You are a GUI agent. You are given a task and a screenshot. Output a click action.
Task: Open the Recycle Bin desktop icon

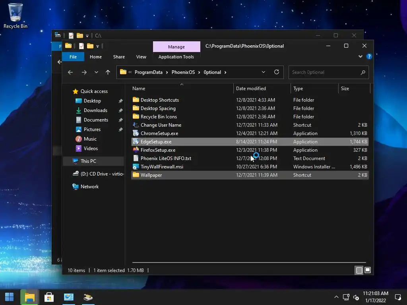coord(16,15)
